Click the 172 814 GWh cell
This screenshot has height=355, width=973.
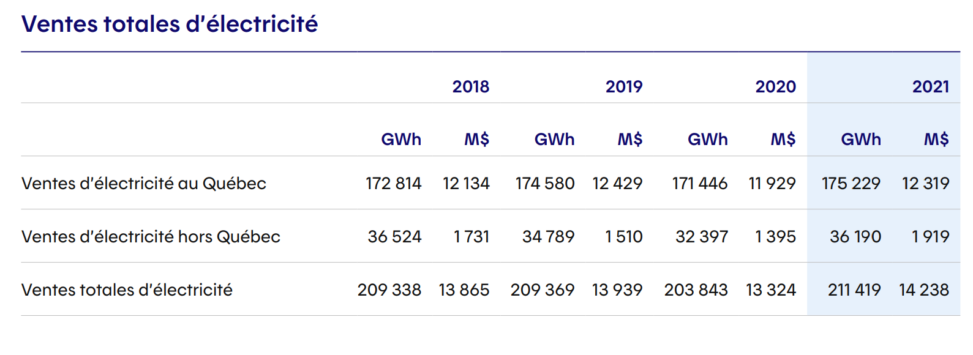click(393, 184)
